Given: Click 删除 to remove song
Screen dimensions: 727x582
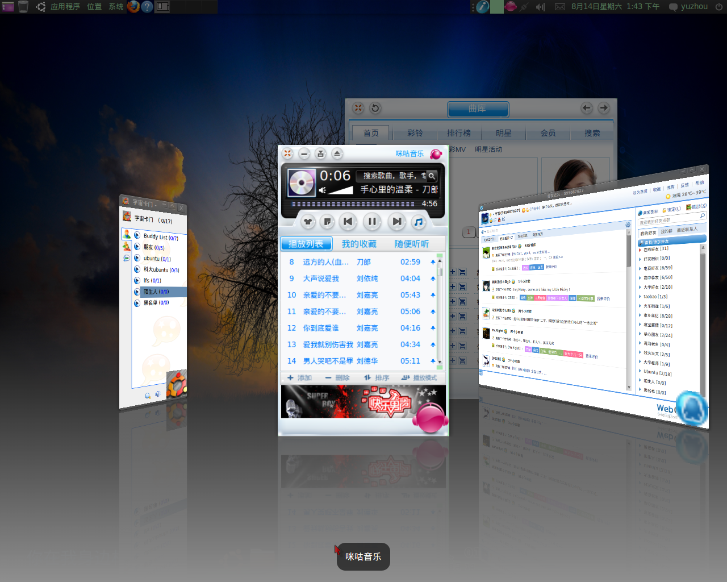Looking at the screenshot, I should click(x=337, y=378).
